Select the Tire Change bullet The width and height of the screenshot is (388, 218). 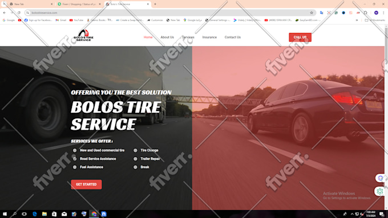(146, 150)
